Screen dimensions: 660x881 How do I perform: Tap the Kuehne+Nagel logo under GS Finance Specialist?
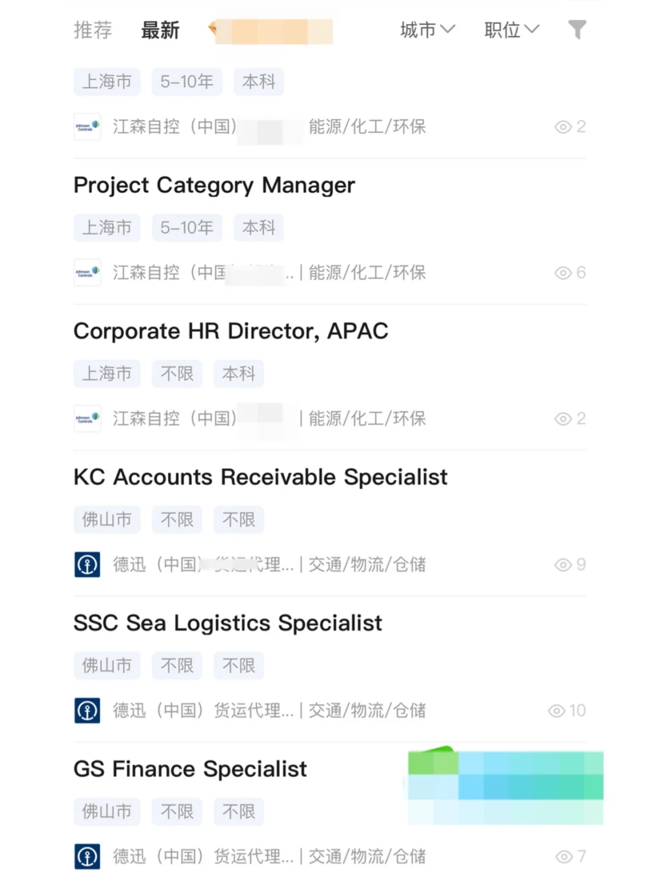(x=87, y=857)
